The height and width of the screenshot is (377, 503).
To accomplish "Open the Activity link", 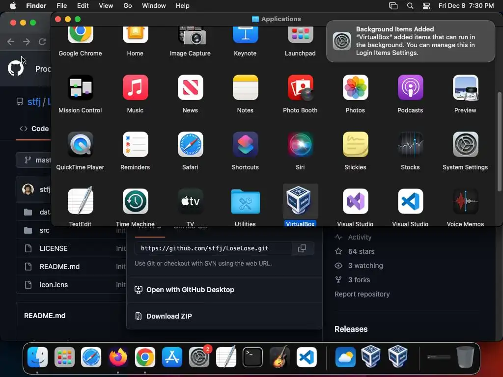I will coord(360,237).
